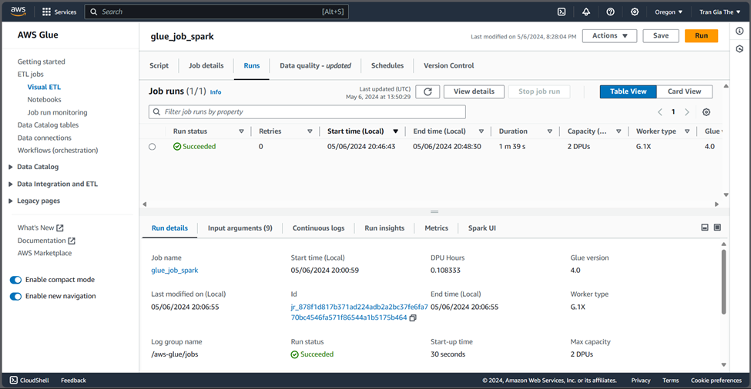751x389 pixels.
Task: Toggle Enable compact mode
Action: pos(16,280)
